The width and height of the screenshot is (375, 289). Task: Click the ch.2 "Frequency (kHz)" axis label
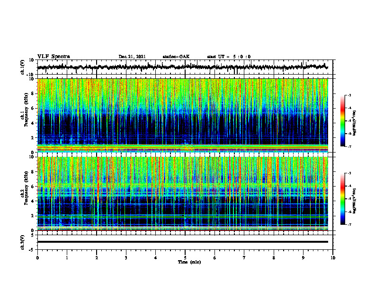click(25, 189)
